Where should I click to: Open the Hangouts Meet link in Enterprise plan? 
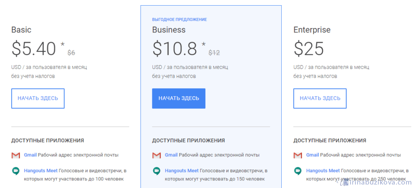point(323,171)
